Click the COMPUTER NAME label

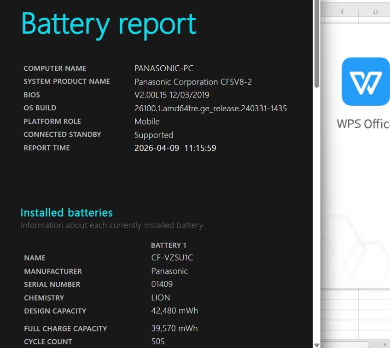pyautogui.click(x=55, y=68)
